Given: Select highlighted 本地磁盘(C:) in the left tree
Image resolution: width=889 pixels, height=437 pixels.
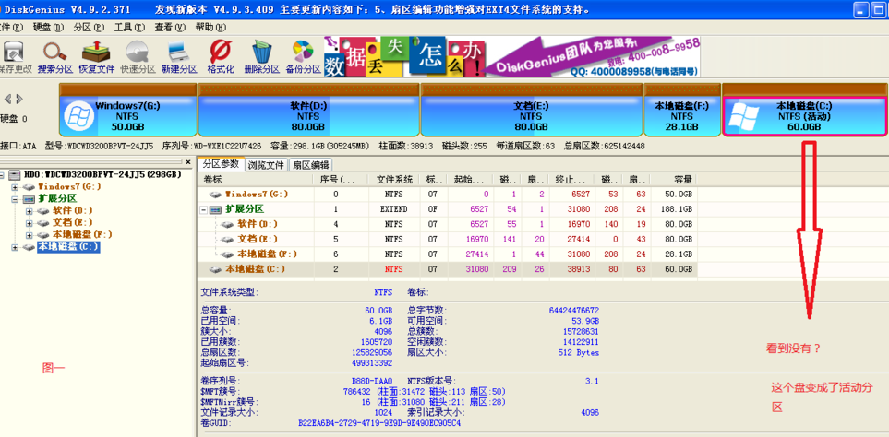Looking at the screenshot, I should coord(68,247).
